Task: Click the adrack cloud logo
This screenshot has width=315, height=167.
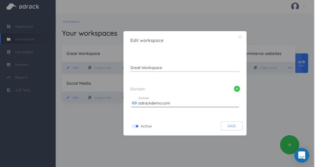Action: point(23,7)
